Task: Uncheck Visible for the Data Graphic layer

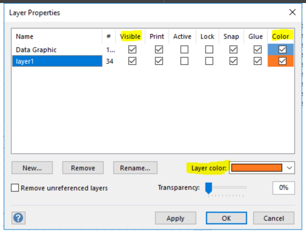Action: click(132, 49)
